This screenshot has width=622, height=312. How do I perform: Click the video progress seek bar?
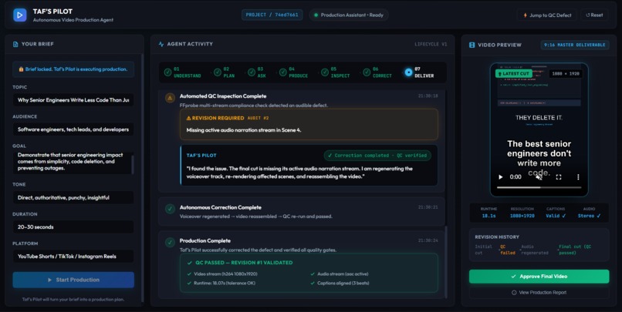pyautogui.click(x=539, y=187)
